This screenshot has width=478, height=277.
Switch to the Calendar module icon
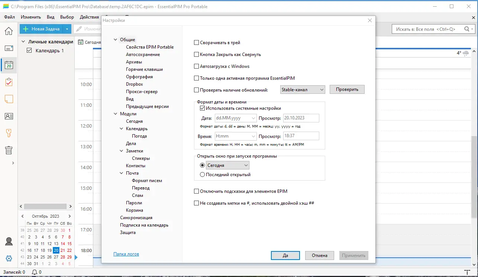click(x=9, y=65)
